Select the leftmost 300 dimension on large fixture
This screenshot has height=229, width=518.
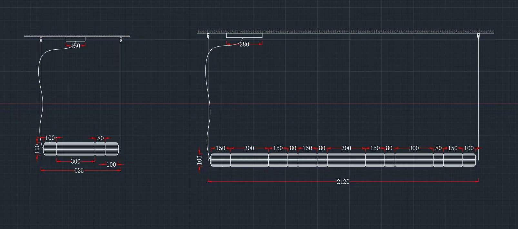[249, 148]
